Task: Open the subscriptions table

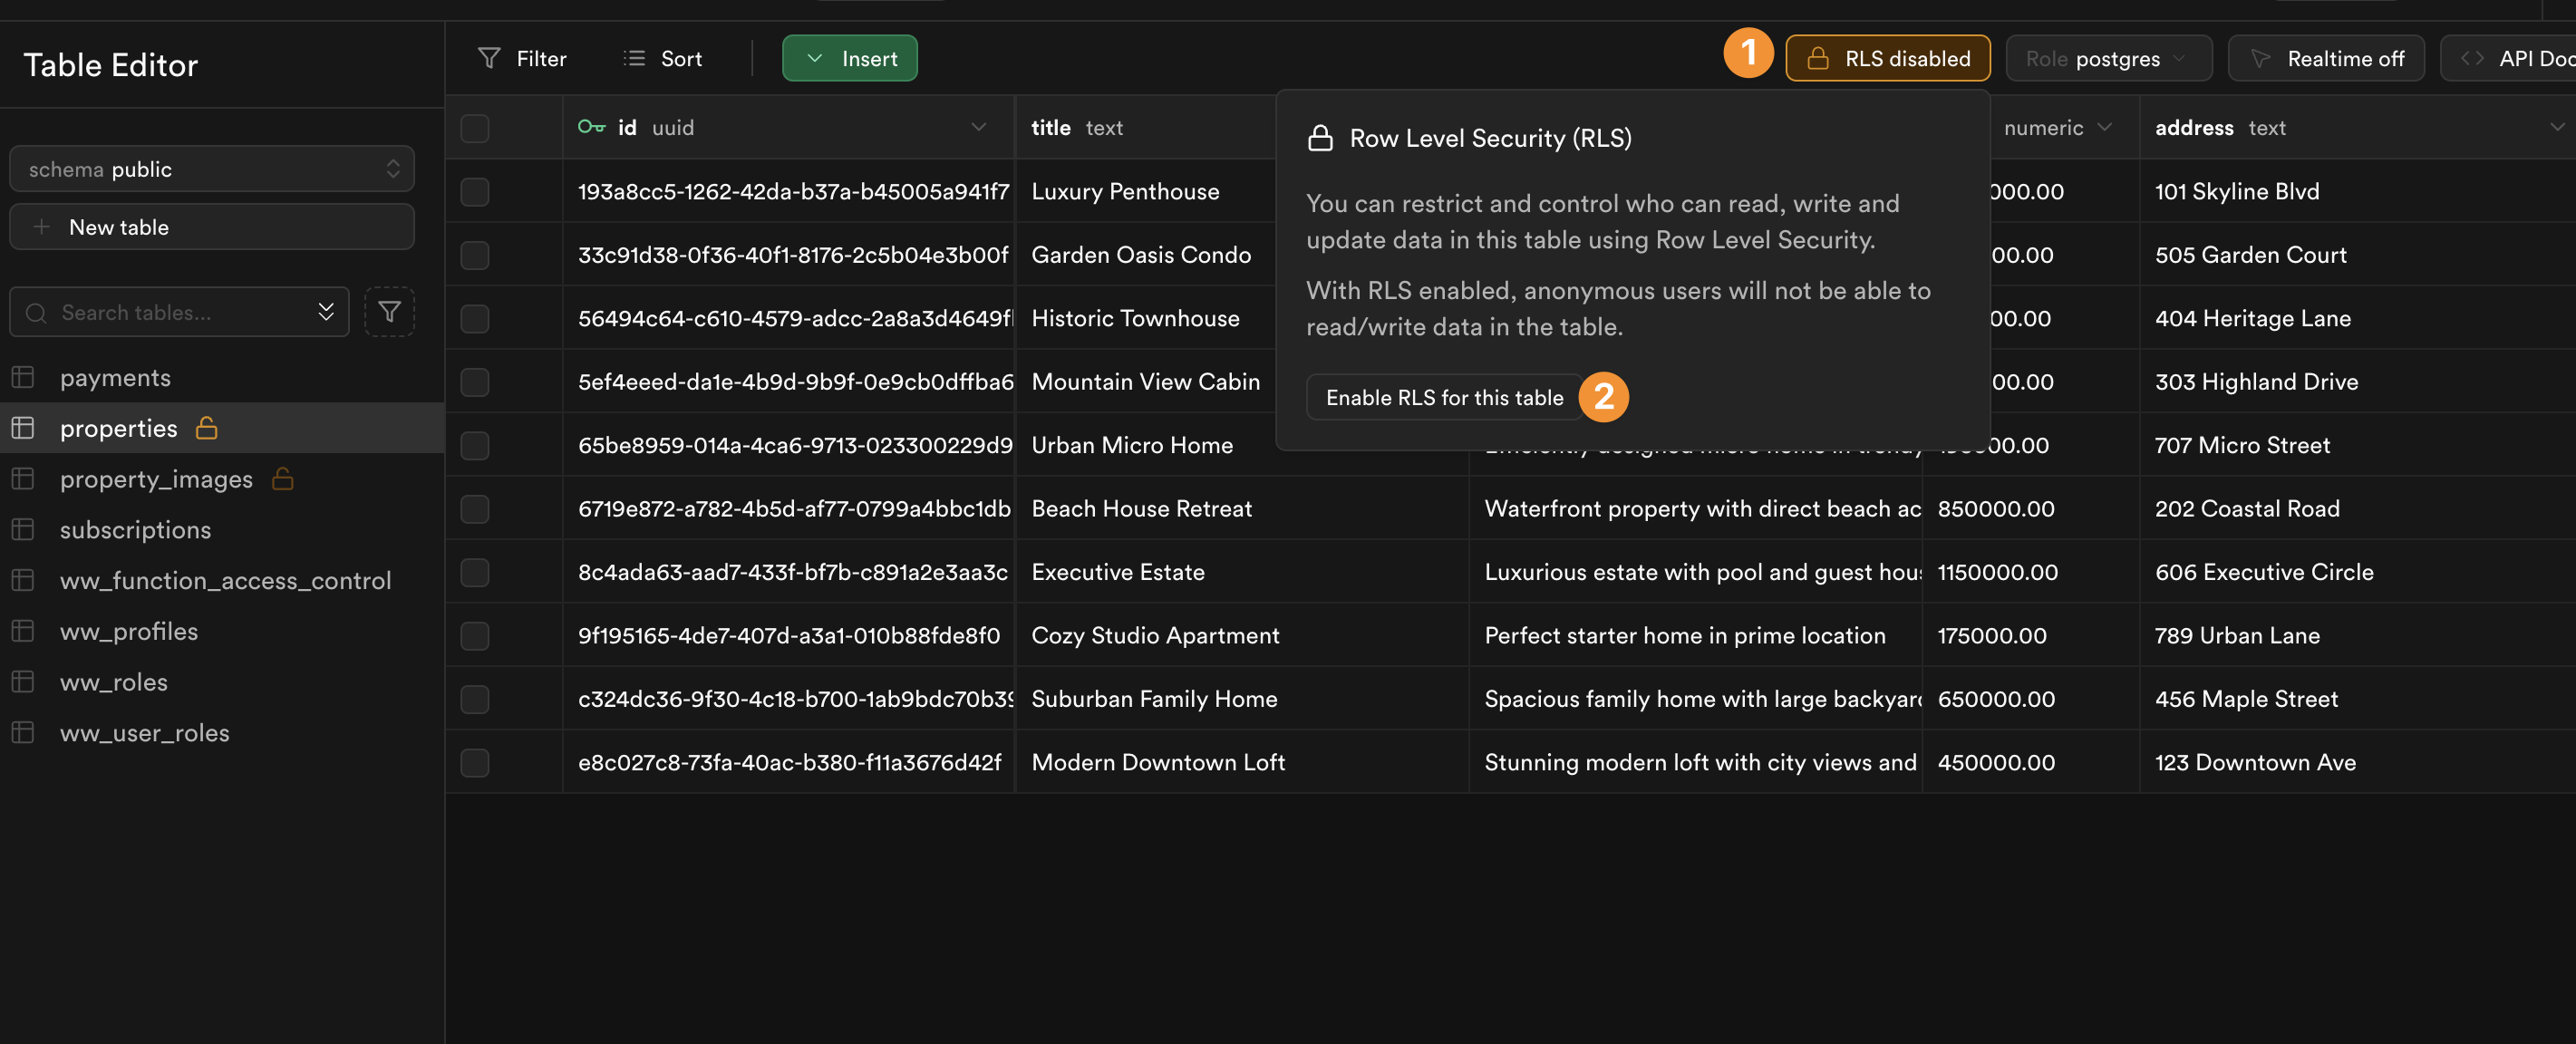Action: tap(135, 530)
